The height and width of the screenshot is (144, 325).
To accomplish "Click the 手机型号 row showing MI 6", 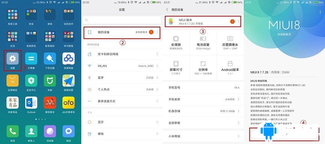I will (203, 88).
